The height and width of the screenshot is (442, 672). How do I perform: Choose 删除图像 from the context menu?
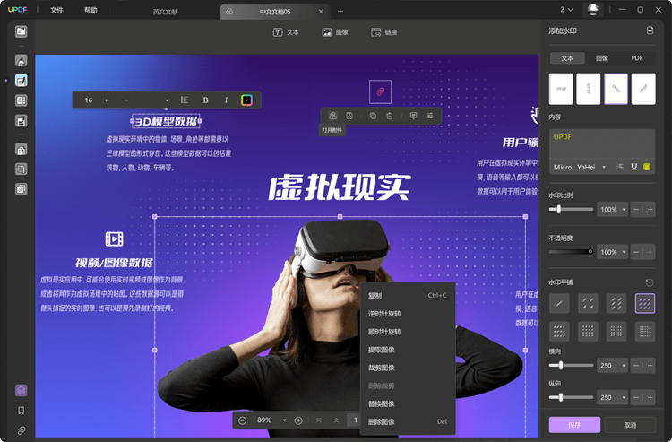[407, 422]
